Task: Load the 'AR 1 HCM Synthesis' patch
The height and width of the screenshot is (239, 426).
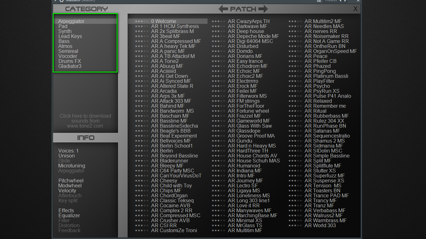Action: tap(175, 26)
